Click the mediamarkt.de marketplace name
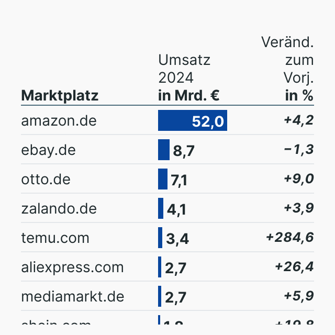This screenshot has height=335, width=335. (72, 297)
